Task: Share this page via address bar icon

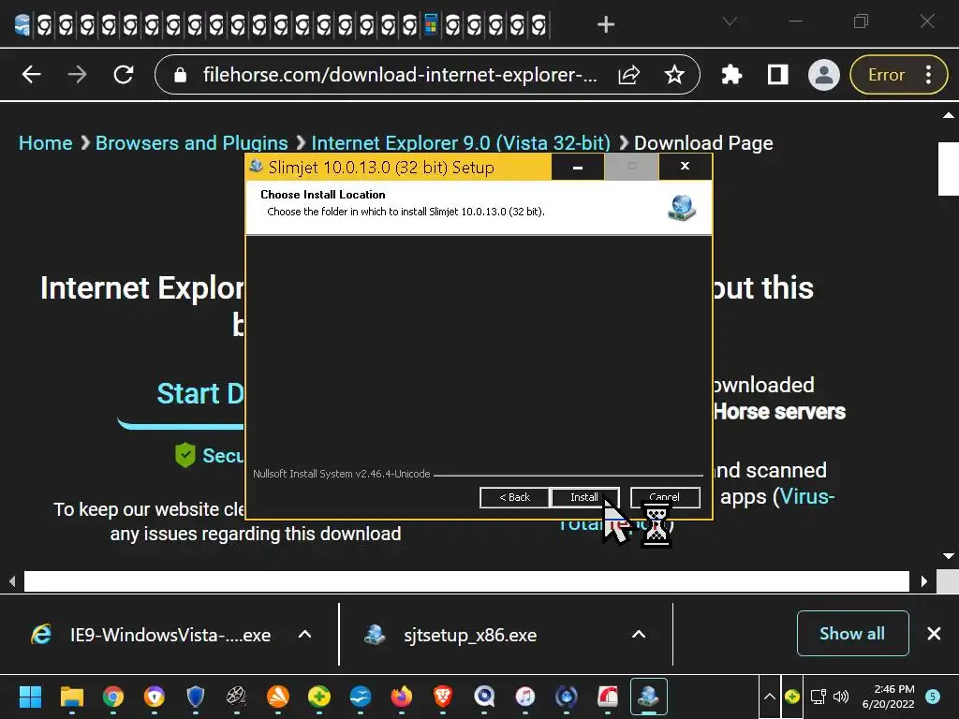Action: coord(628,75)
